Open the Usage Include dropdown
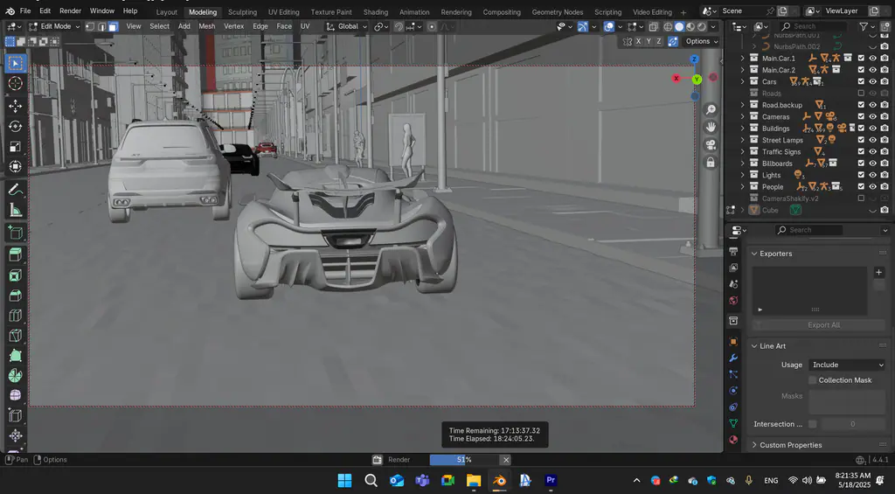Viewport: 895px width, 494px height. point(847,365)
